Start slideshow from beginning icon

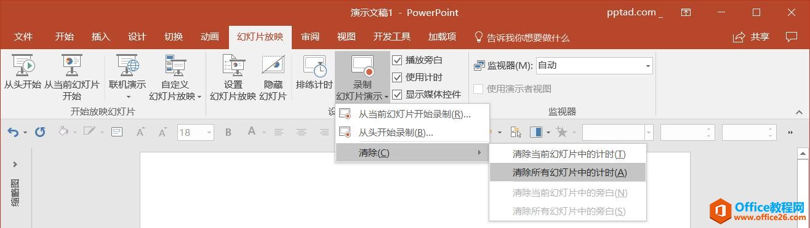[23, 65]
